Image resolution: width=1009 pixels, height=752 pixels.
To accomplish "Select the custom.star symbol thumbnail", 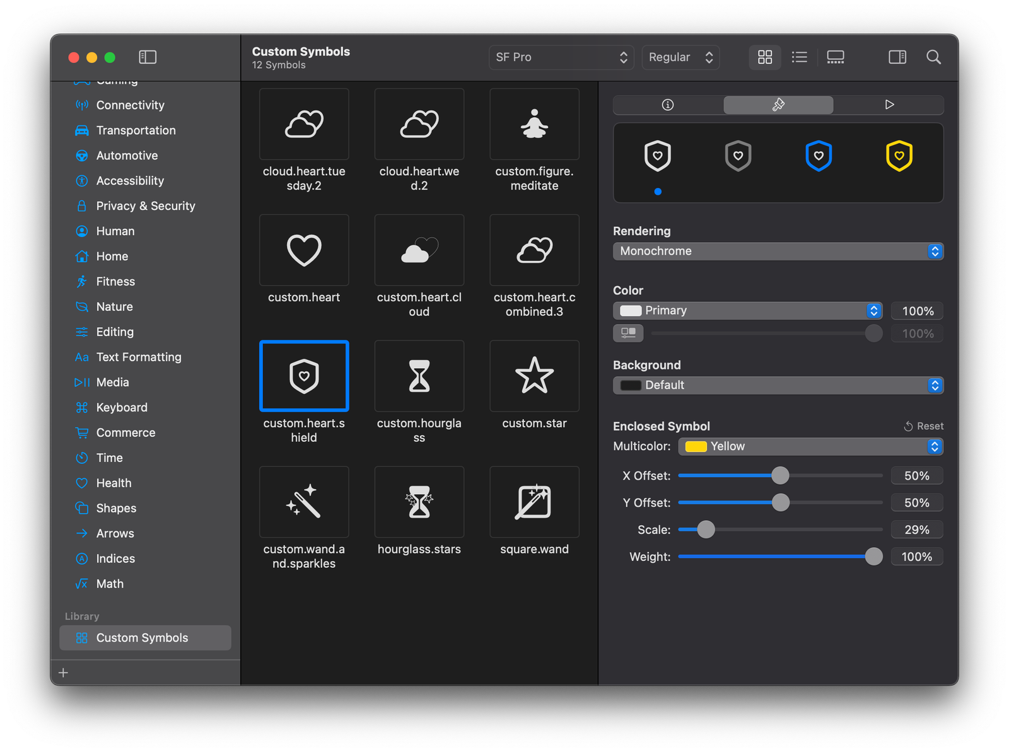I will coord(534,376).
